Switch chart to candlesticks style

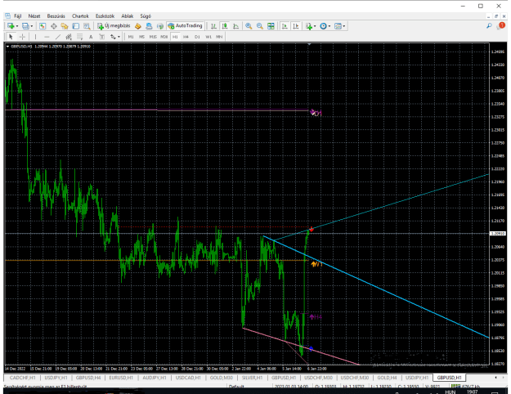tap(225, 26)
